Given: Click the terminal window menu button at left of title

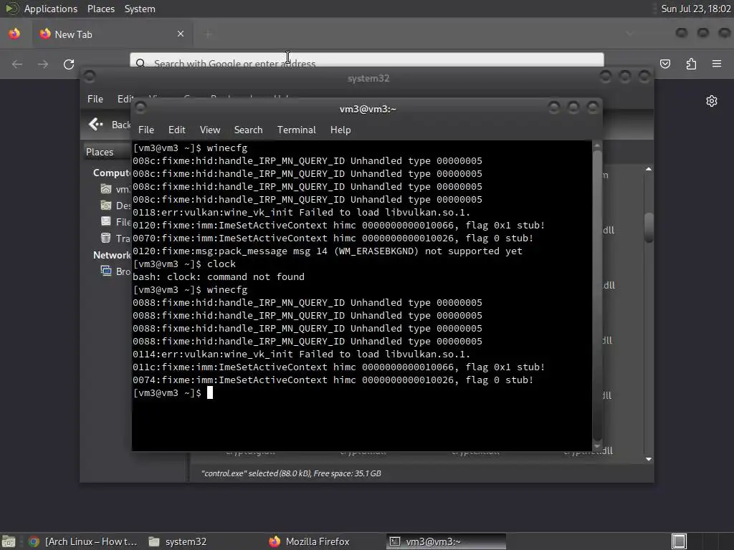Looking at the screenshot, I should (140, 108).
